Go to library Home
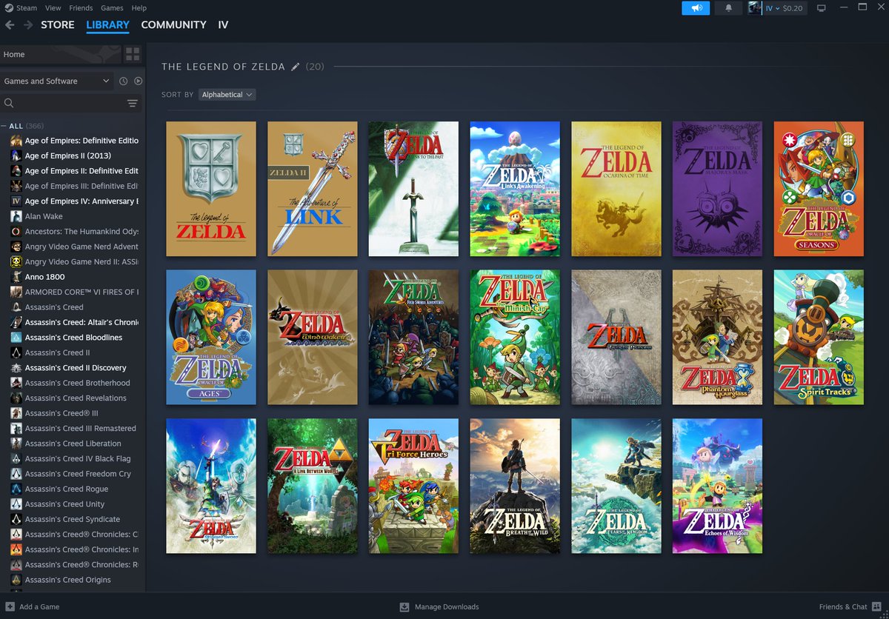 61,54
